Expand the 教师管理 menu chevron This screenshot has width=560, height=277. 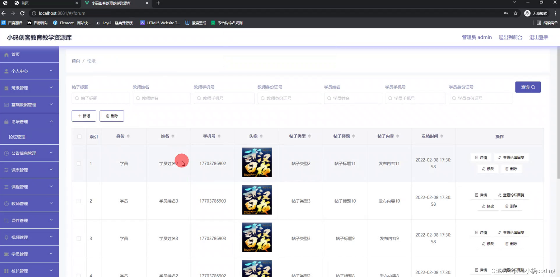[51, 203]
